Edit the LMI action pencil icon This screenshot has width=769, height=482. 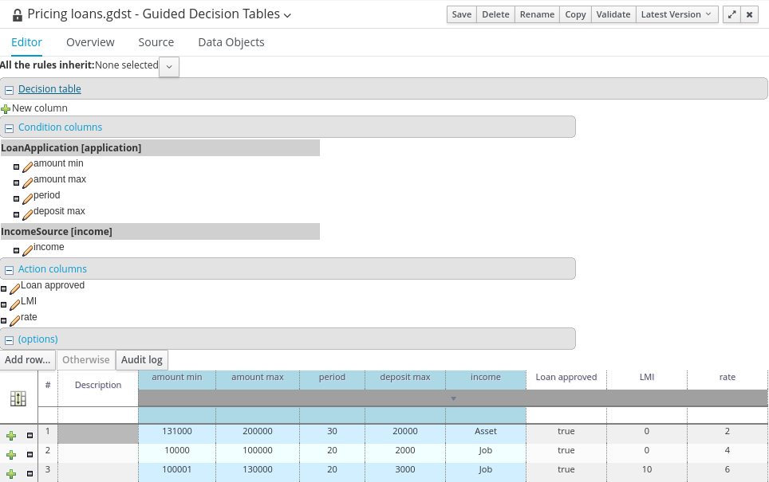[14, 304]
